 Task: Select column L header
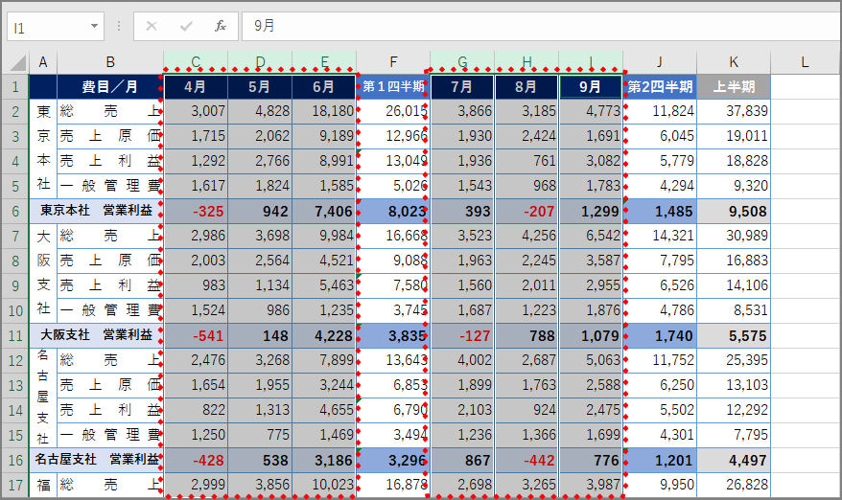point(805,62)
